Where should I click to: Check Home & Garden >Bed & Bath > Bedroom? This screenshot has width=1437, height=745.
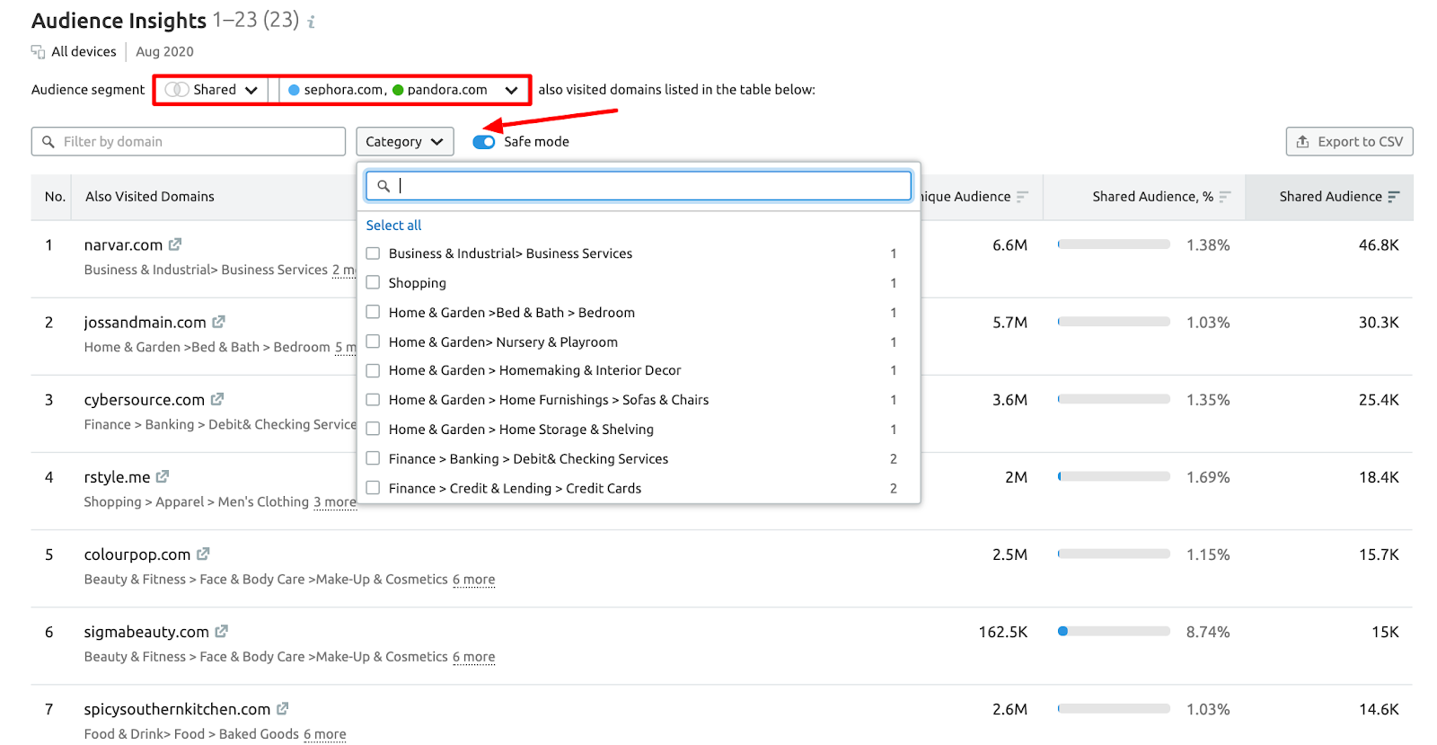(373, 313)
